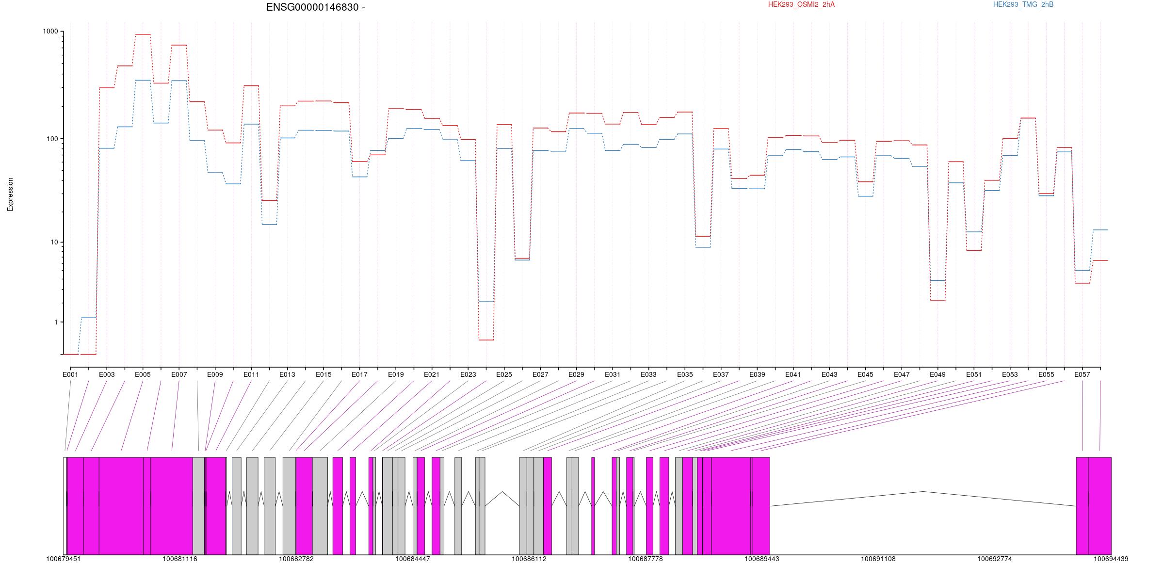This screenshot has width=1164, height=582.
Task: Click exon label E009
Action: click(215, 374)
